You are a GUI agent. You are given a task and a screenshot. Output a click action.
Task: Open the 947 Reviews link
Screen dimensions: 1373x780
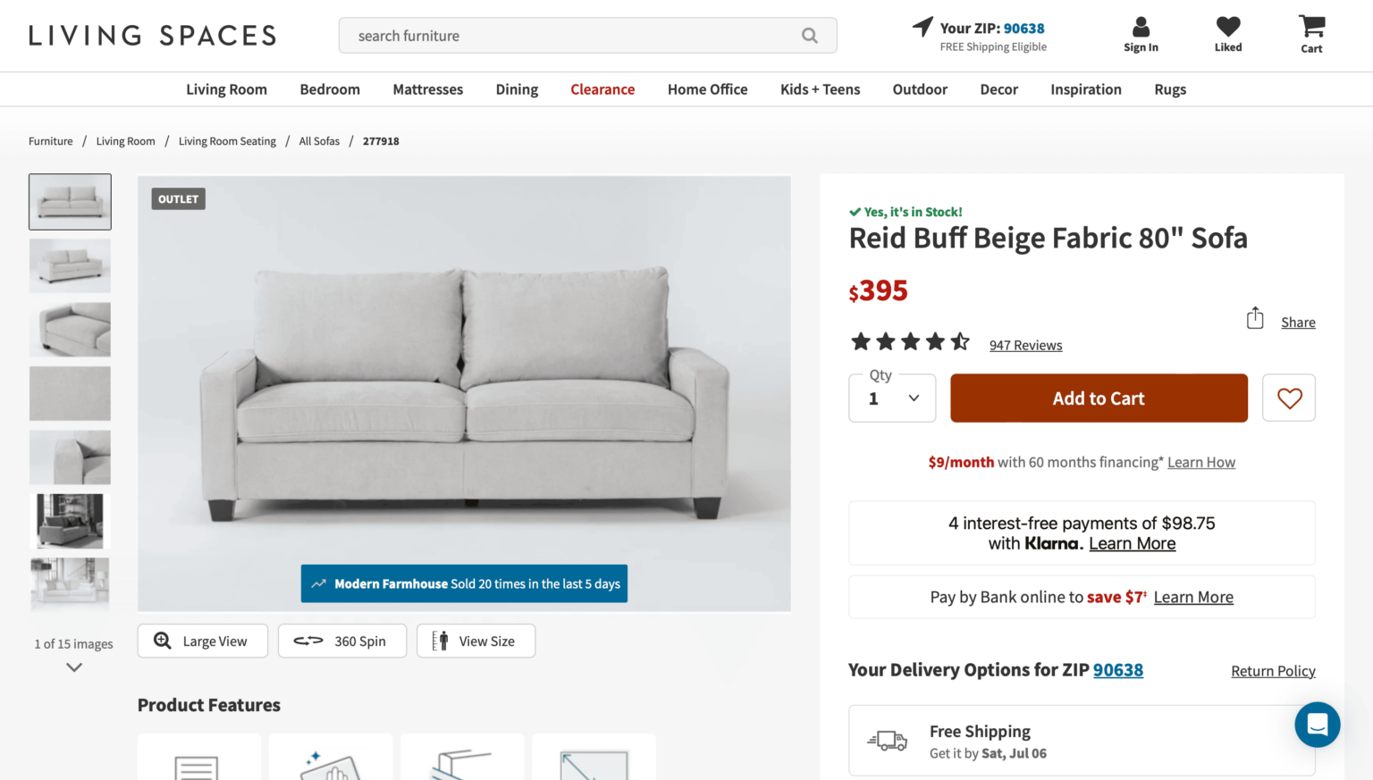coord(1025,345)
